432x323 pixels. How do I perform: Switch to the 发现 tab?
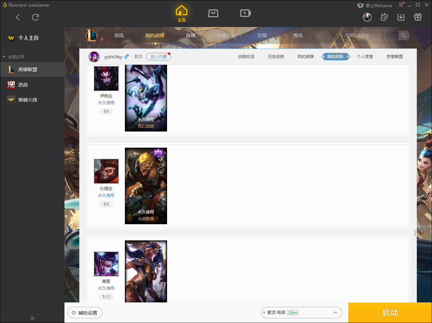262,35
